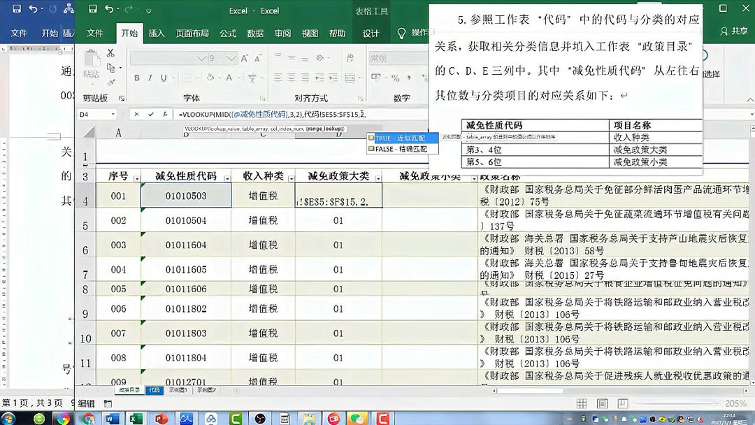Image resolution: width=755 pixels, height=425 pixels.
Task: Apply Percent Style from the 数字 group
Action: tap(396, 78)
